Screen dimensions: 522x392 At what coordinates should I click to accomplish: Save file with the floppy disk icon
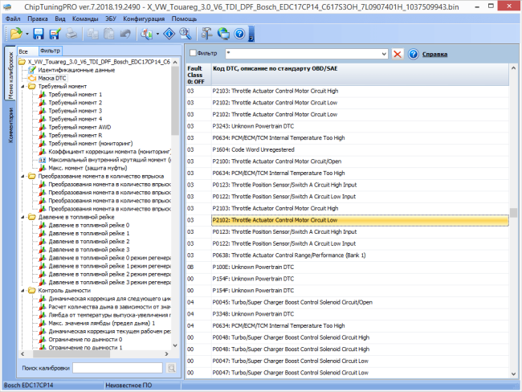click(39, 34)
